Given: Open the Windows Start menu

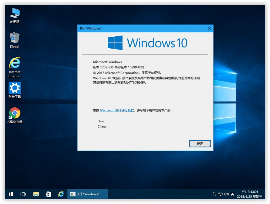Looking at the screenshot, I should pyautogui.click(x=11, y=194).
